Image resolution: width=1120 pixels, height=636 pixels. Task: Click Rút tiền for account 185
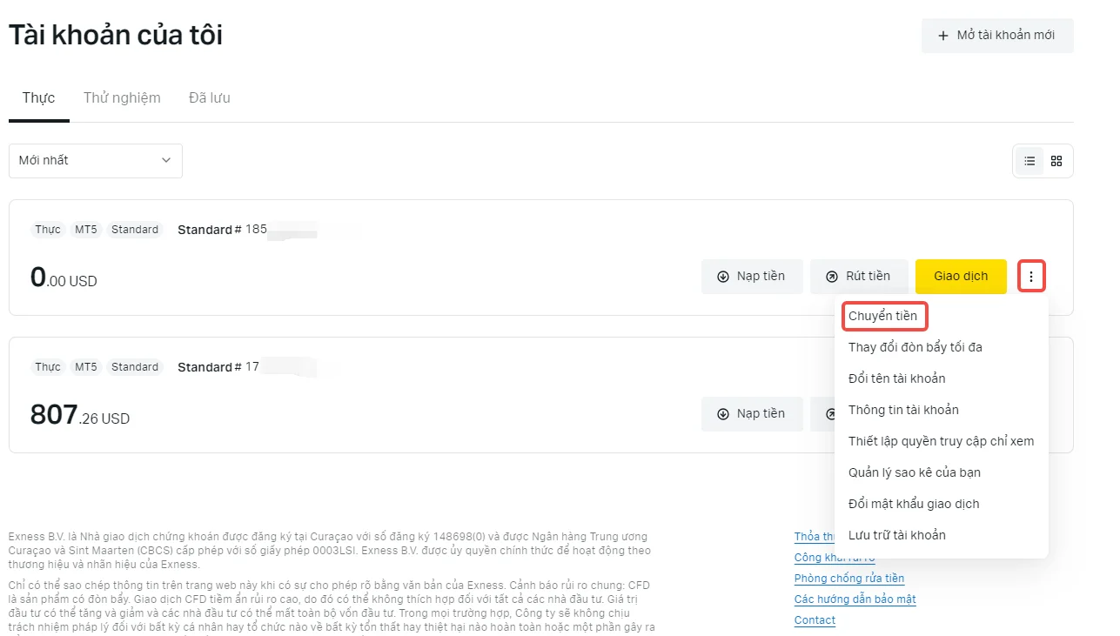pyautogui.click(x=859, y=277)
